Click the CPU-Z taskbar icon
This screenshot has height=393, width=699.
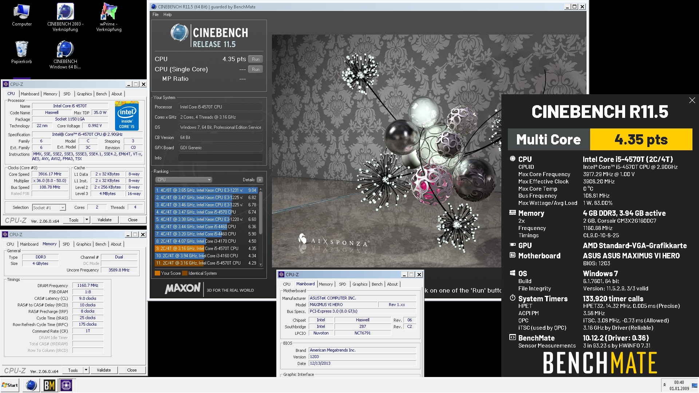(x=67, y=385)
